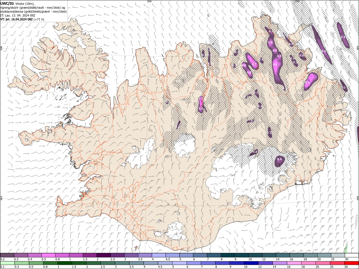Click the bright pink 0.5 snow legend swatch
Screen dimensions: 359x269
coord(49,255)
